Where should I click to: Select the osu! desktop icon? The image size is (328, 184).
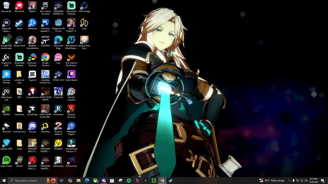coord(58,59)
